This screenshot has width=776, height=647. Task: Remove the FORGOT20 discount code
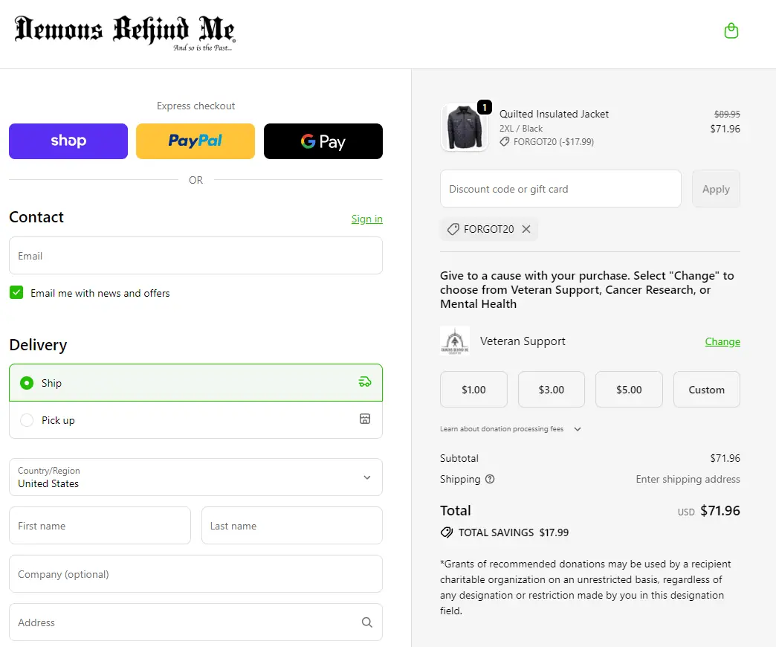(x=526, y=229)
